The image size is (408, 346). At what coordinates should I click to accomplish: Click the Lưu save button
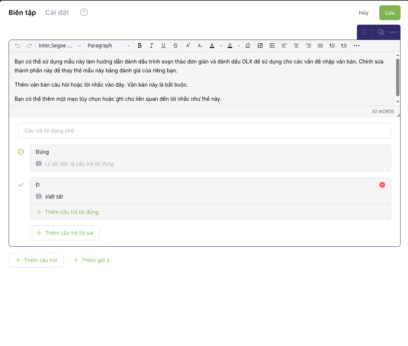tap(390, 13)
